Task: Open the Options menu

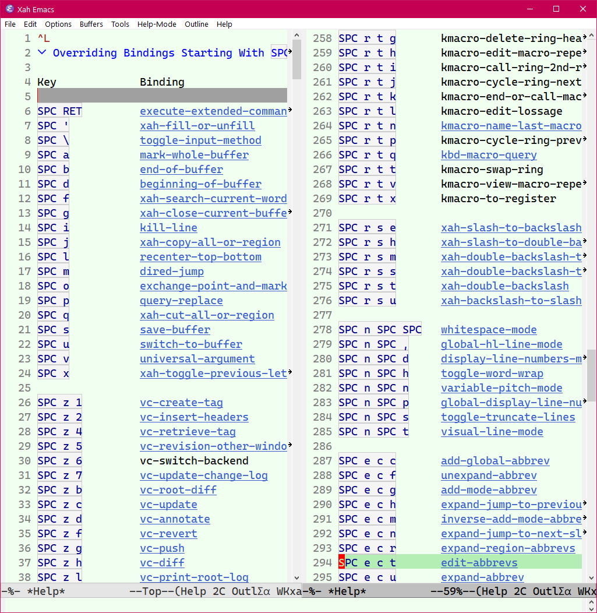Action: point(58,24)
